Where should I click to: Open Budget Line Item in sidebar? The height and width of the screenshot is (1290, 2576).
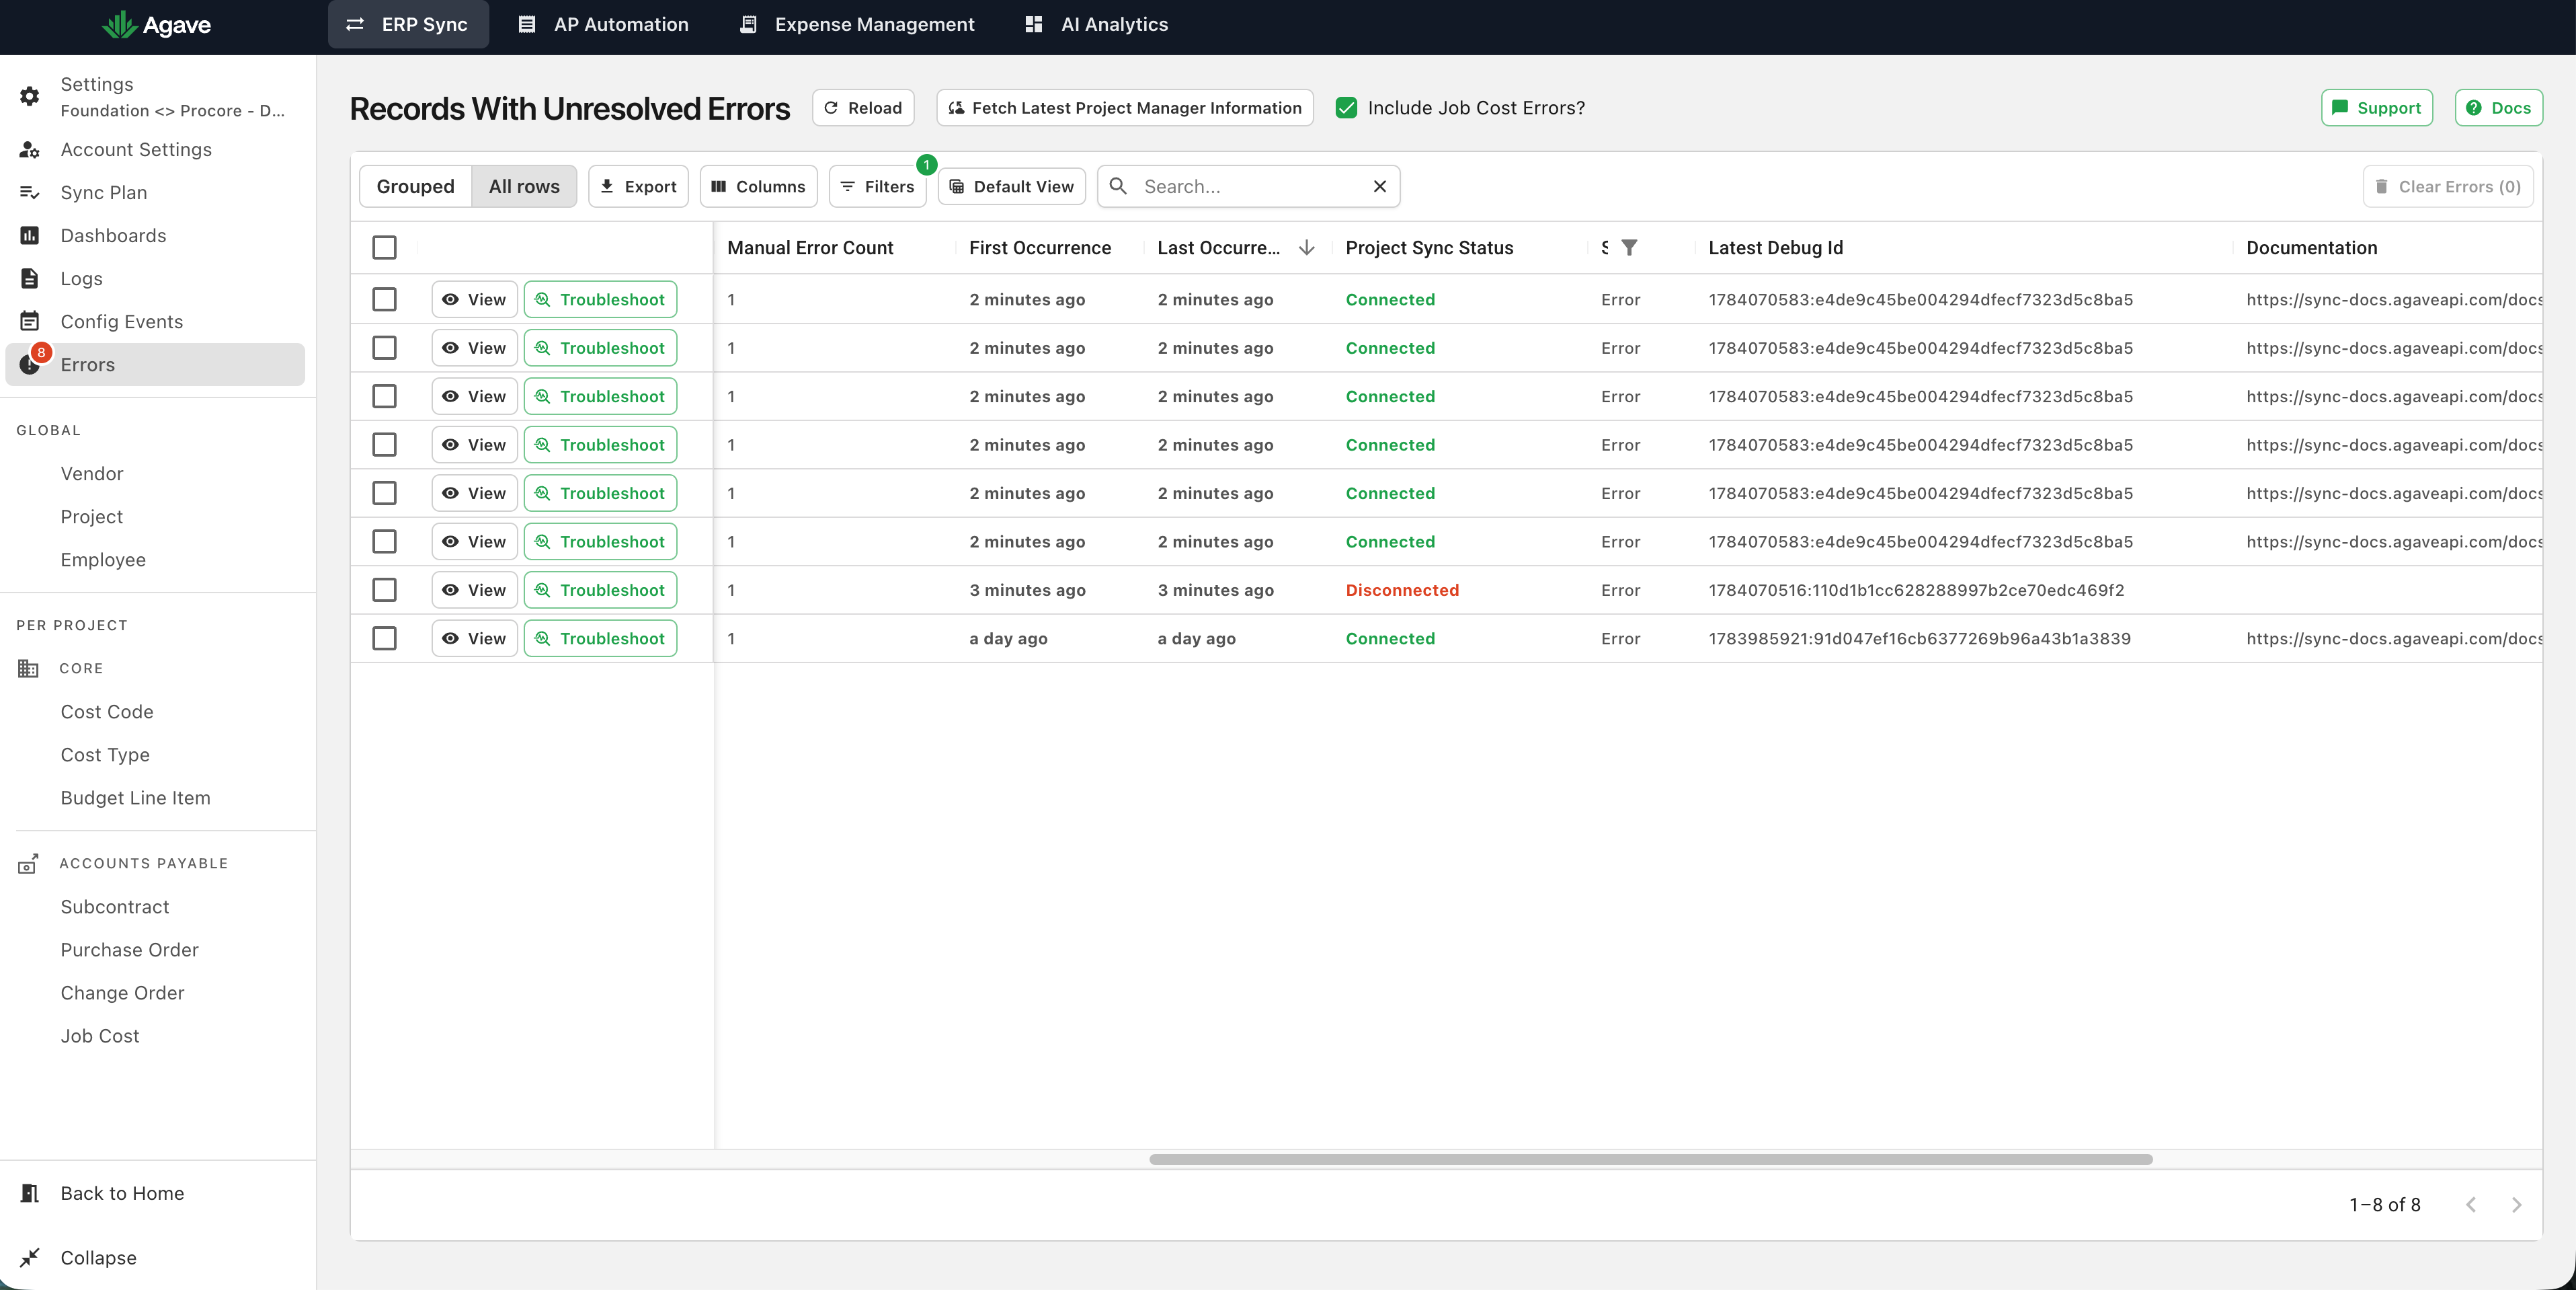click(135, 798)
